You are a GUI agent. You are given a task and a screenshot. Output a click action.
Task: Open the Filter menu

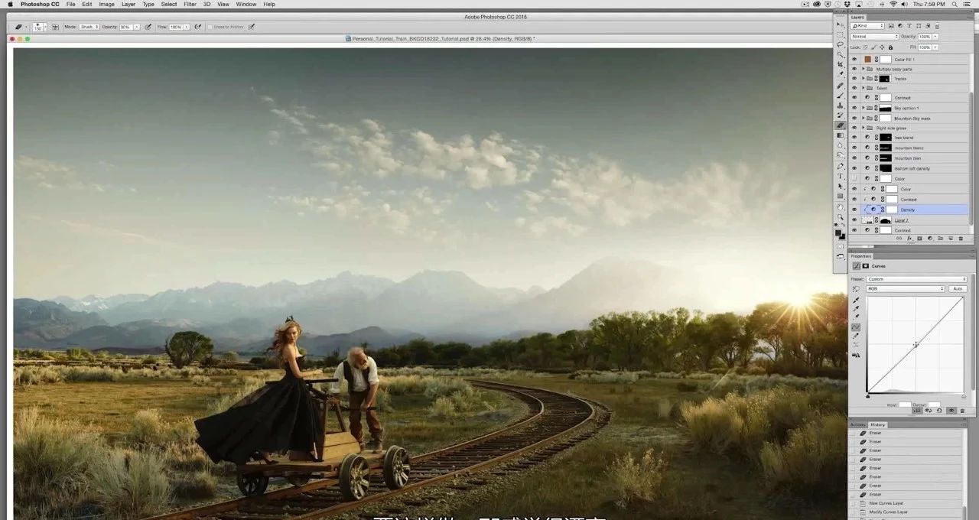pos(190,5)
